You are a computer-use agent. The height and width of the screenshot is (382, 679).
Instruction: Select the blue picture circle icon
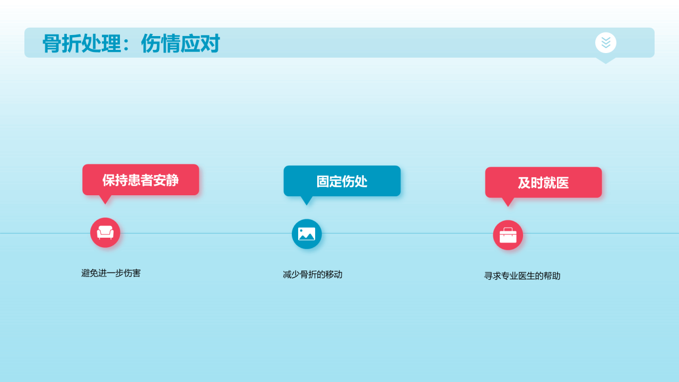(x=307, y=234)
